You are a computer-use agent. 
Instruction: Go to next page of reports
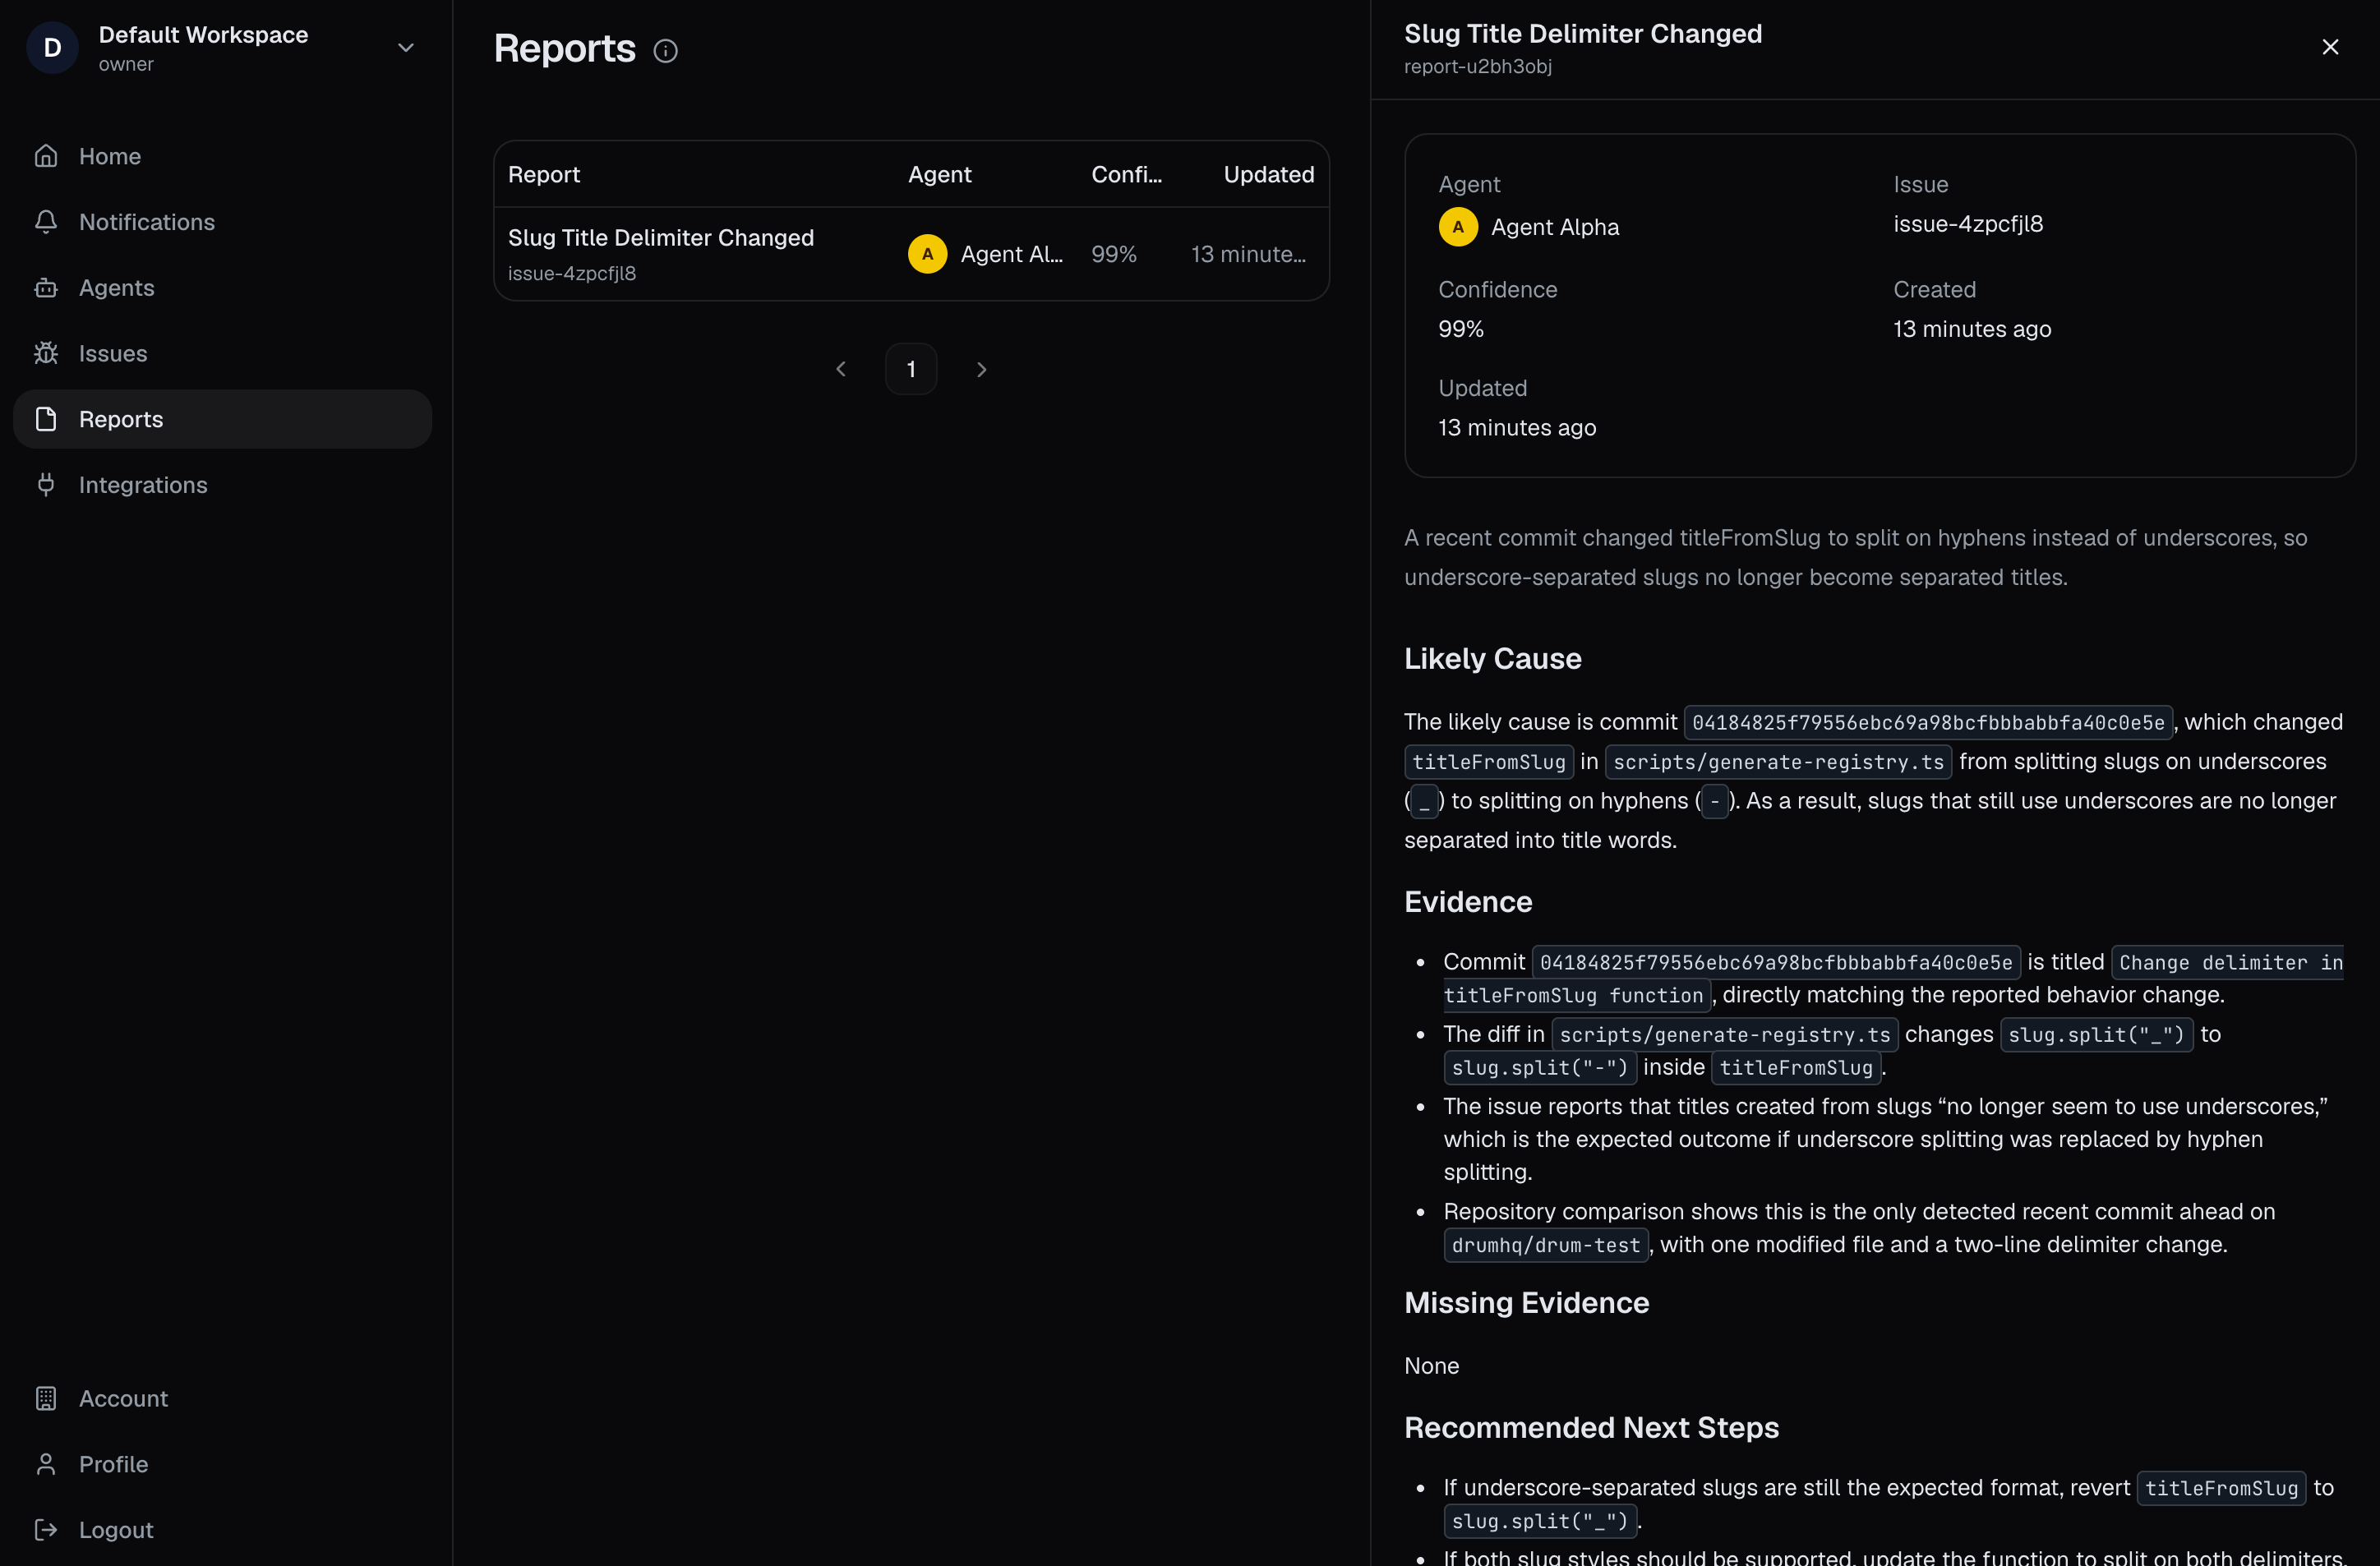pos(981,369)
